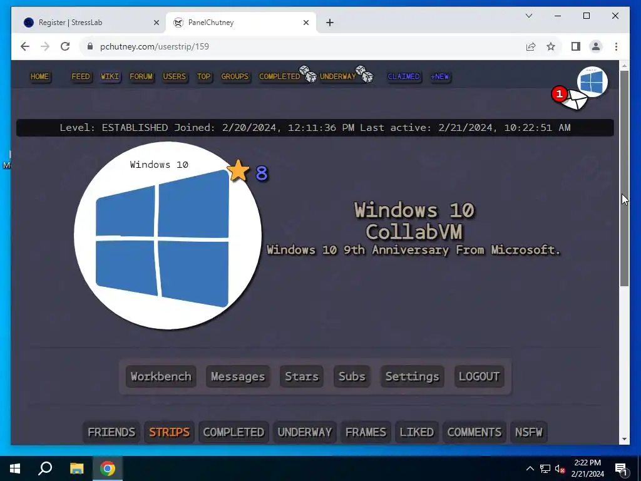Switch to Register | StressLab tab
Viewport: 641px width, 481px height.
coord(91,23)
